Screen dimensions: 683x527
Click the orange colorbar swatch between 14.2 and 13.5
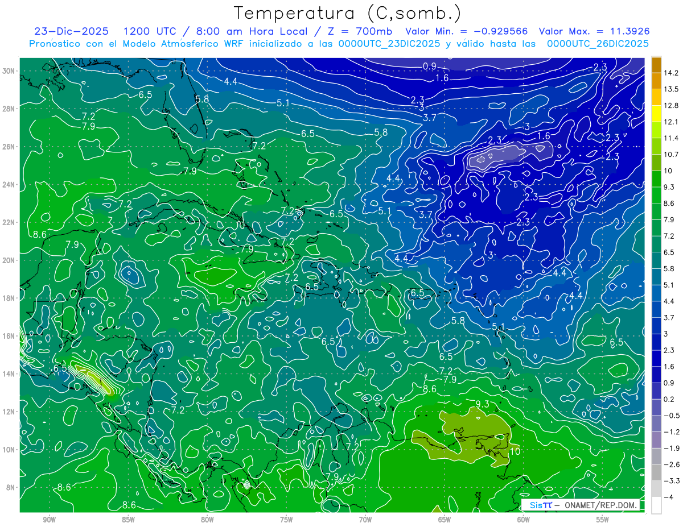pyautogui.click(x=656, y=81)
